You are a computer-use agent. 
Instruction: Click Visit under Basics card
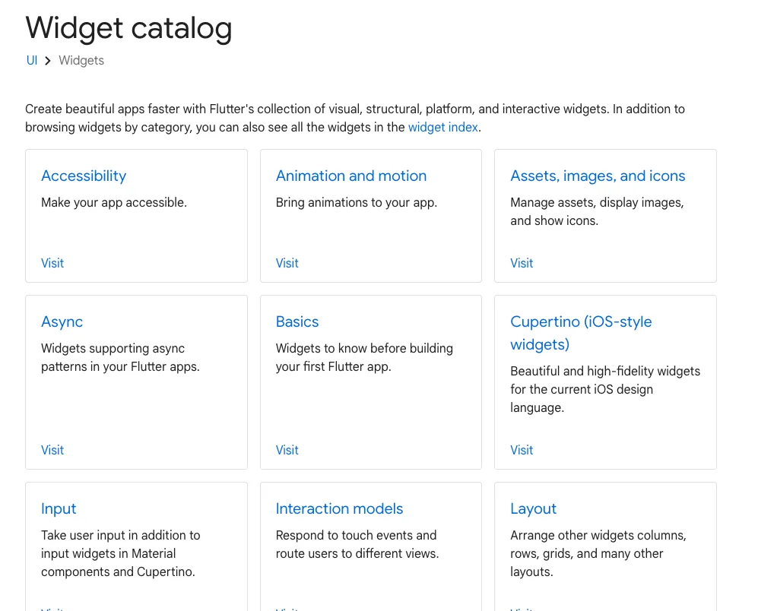tap(287, 451)
